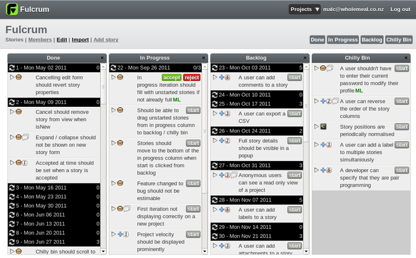Click the iteration icon for 9 - Mon Jun 27 2011
The image size is (416, 258).
coord(12,242)
